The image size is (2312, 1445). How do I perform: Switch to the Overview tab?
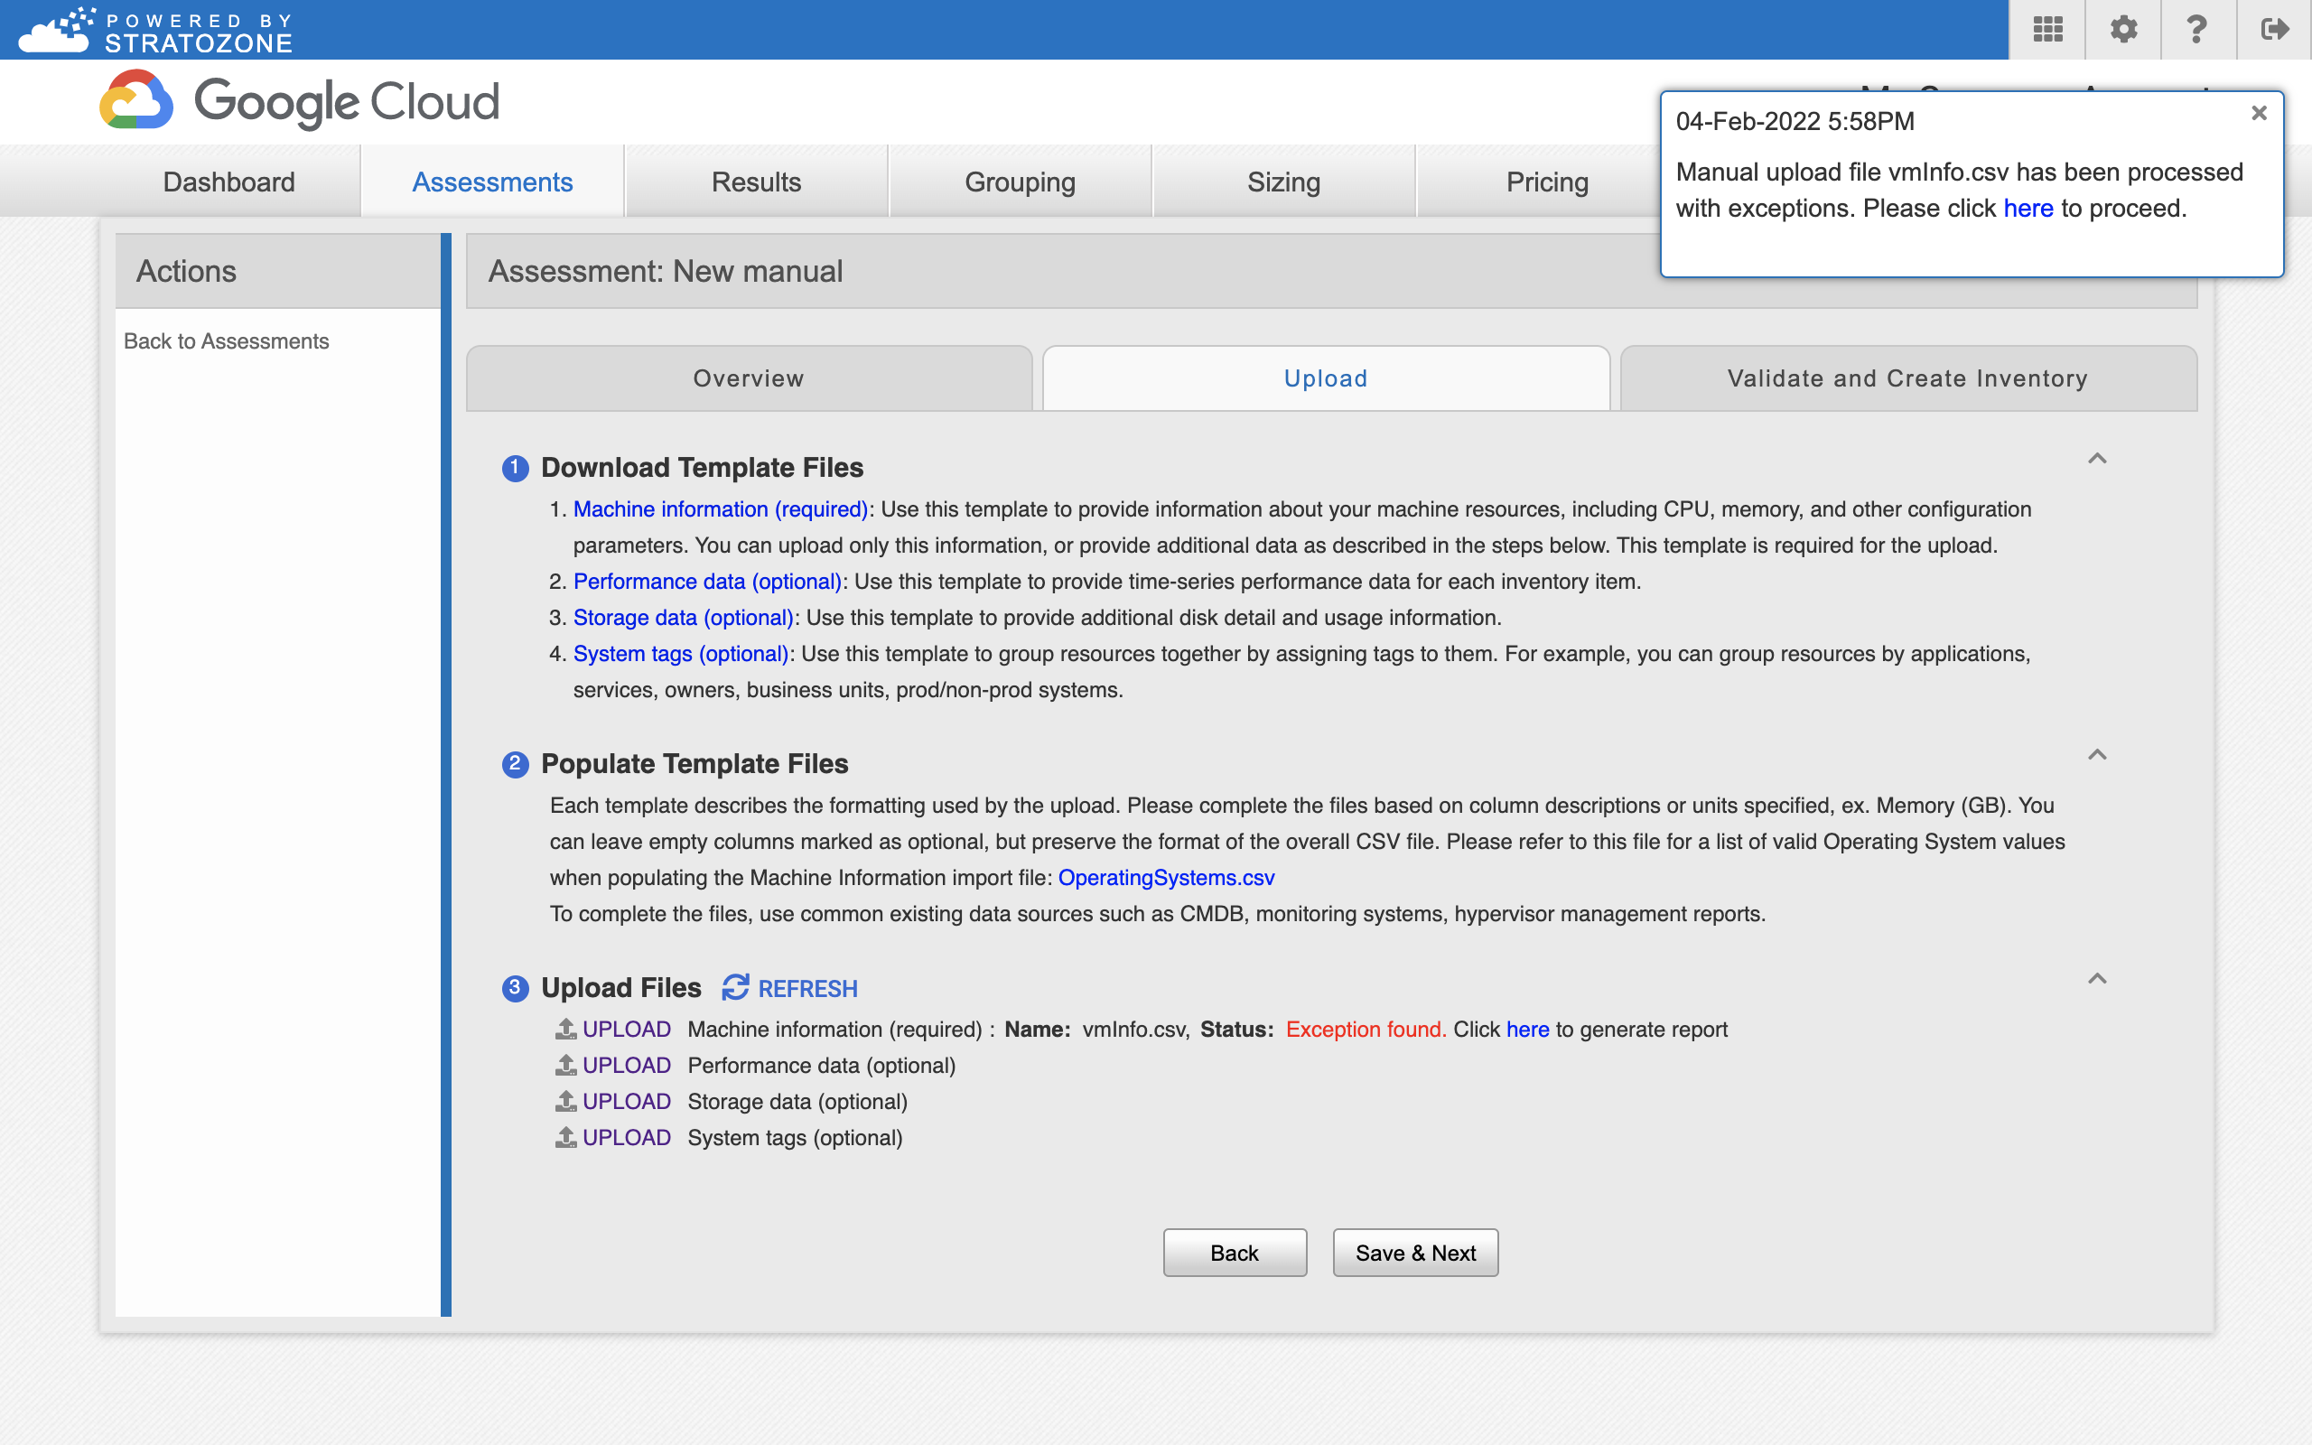[x=748, y=377]
